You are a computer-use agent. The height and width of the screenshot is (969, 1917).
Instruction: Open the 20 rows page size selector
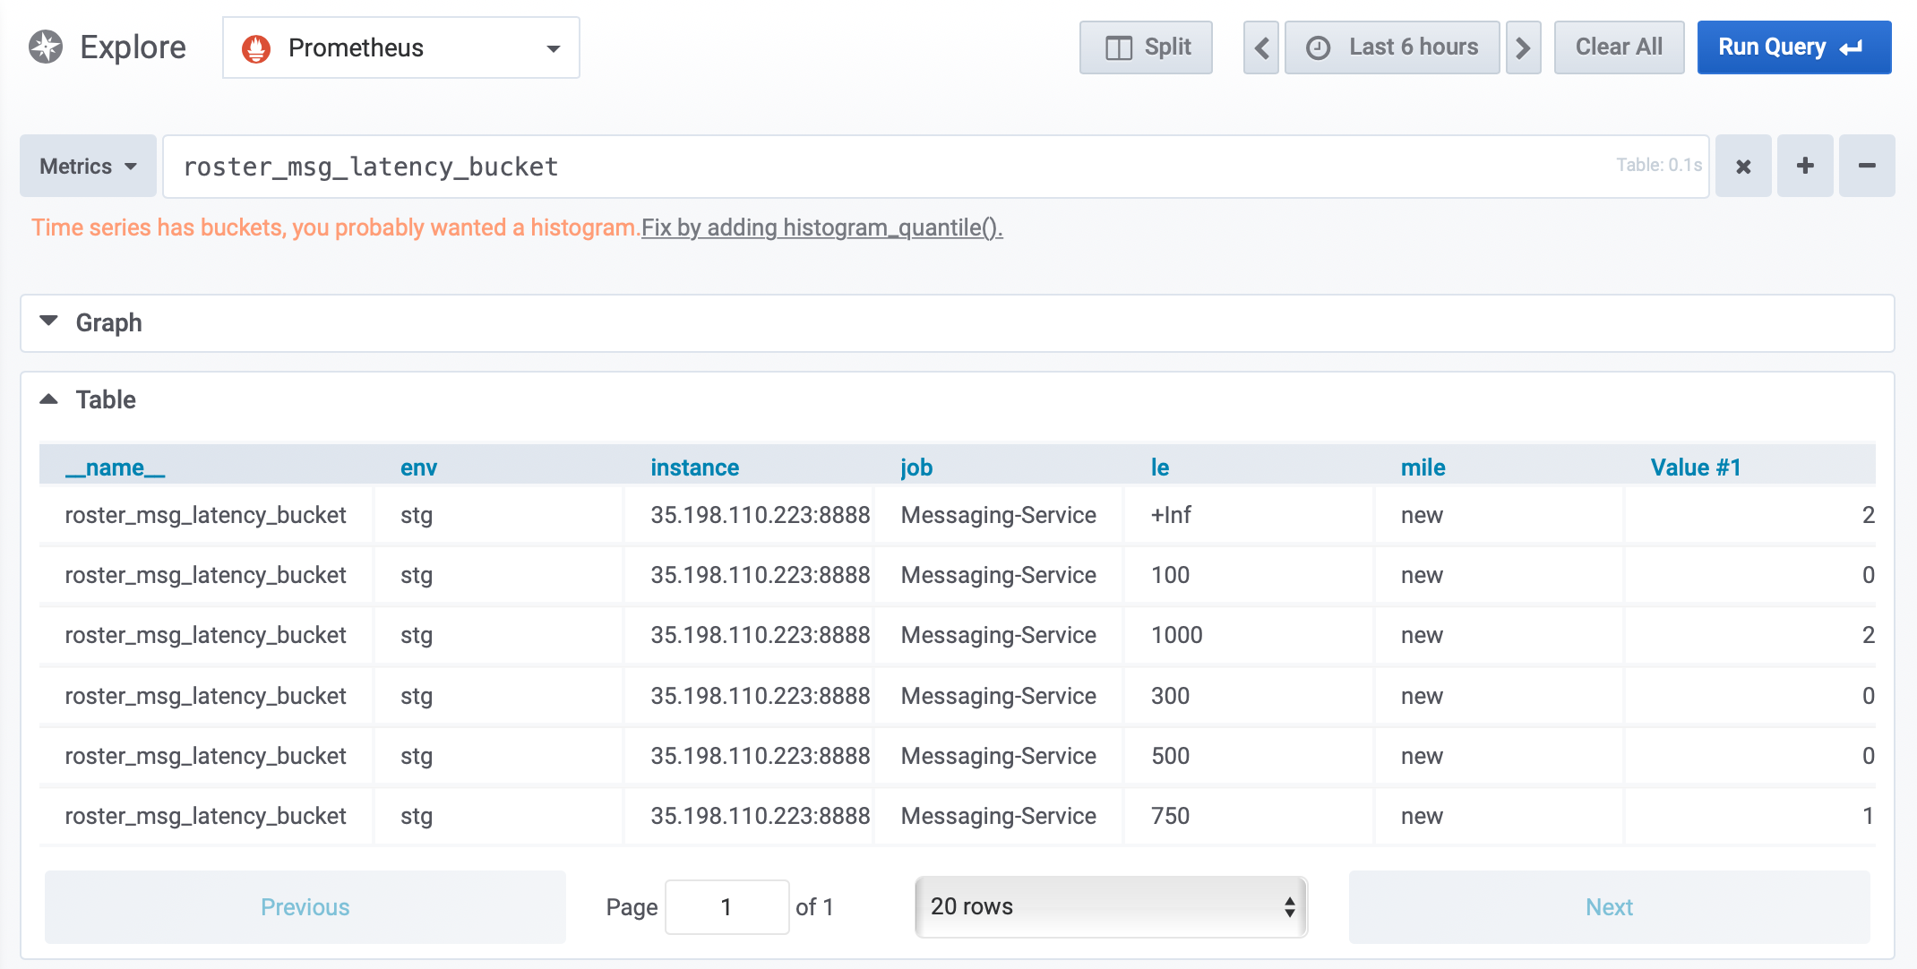[x=1111, y=907]
